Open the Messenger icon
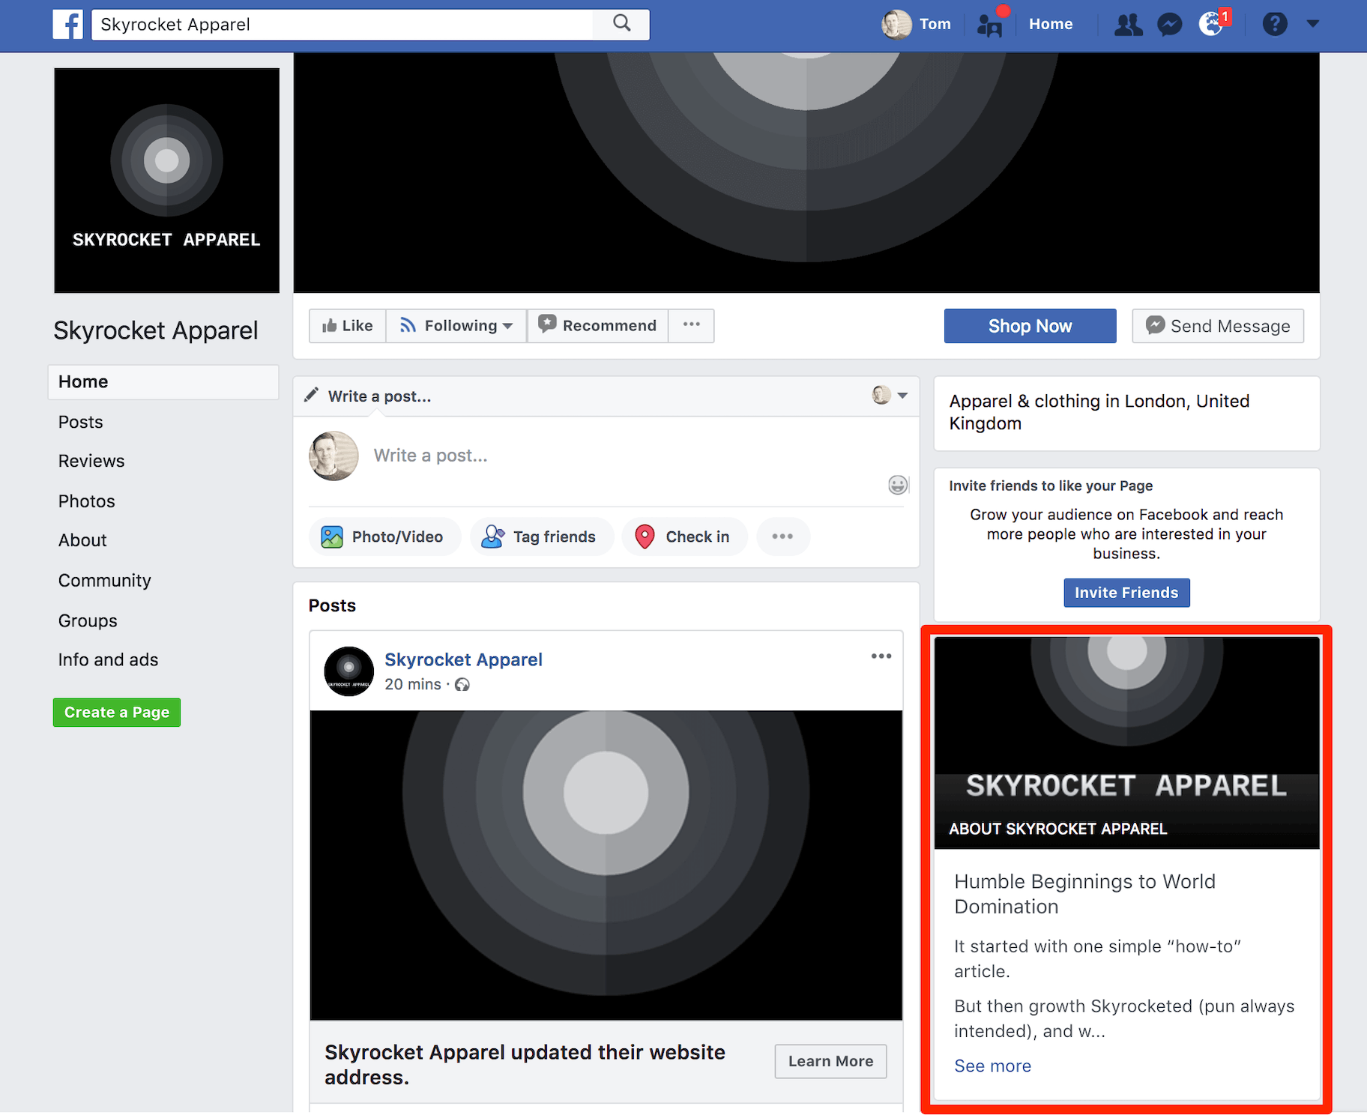 (x=1169, y=24)
